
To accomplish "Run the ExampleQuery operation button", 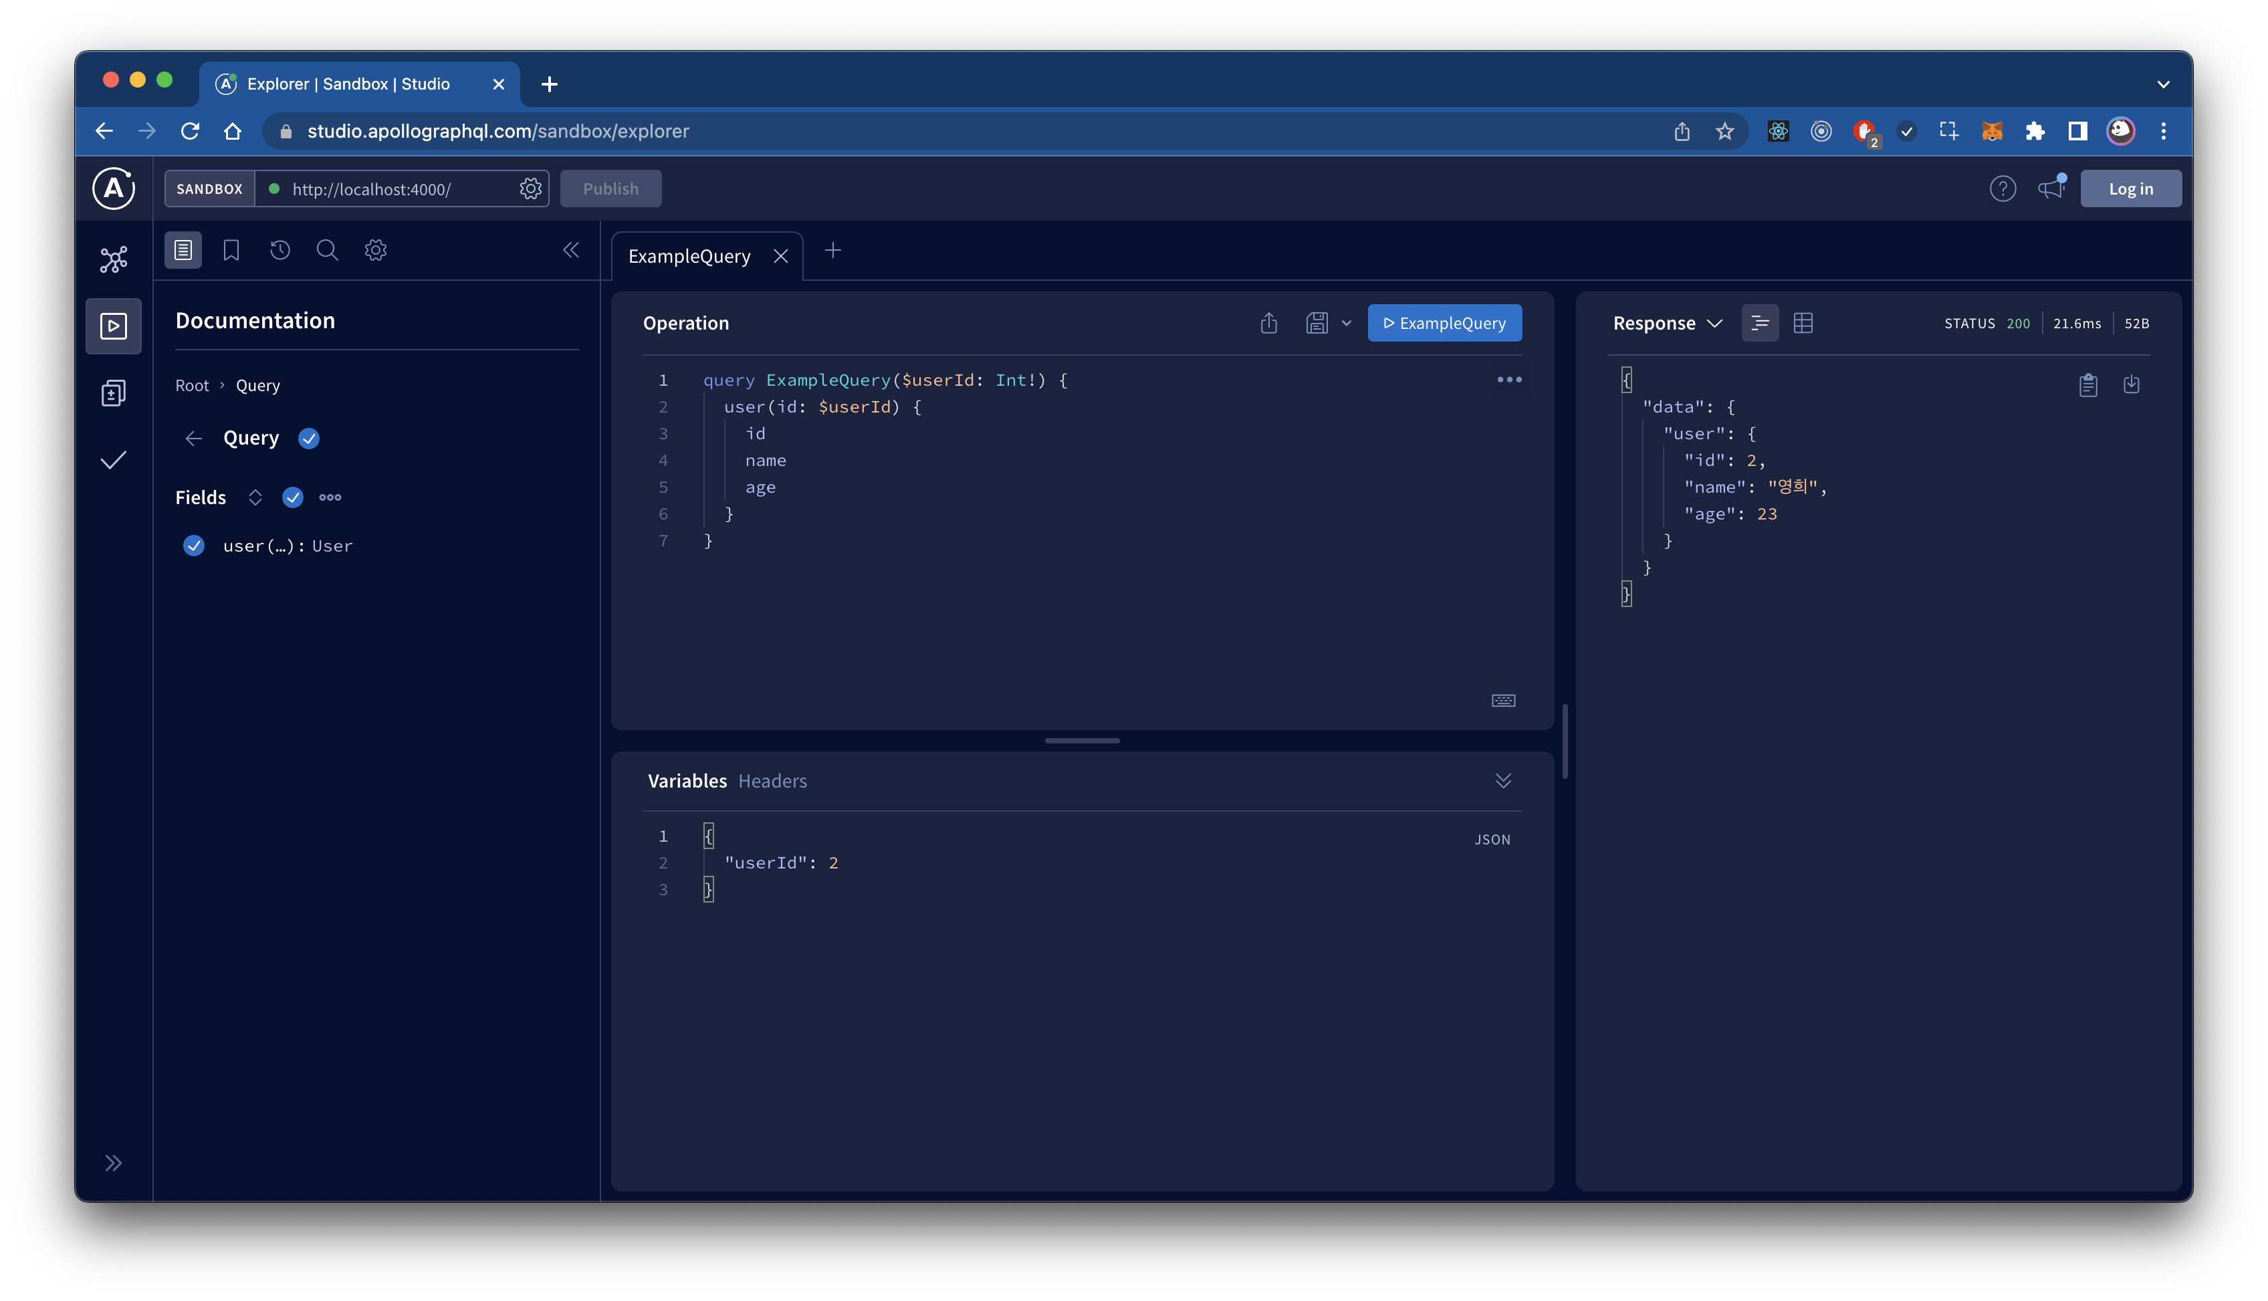I will tap(1444, 322).
